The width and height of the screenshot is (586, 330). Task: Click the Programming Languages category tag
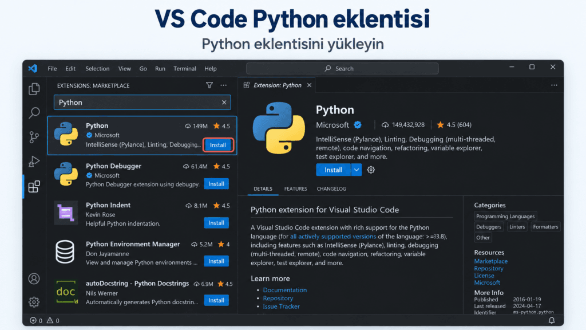[x=505, y=216]
